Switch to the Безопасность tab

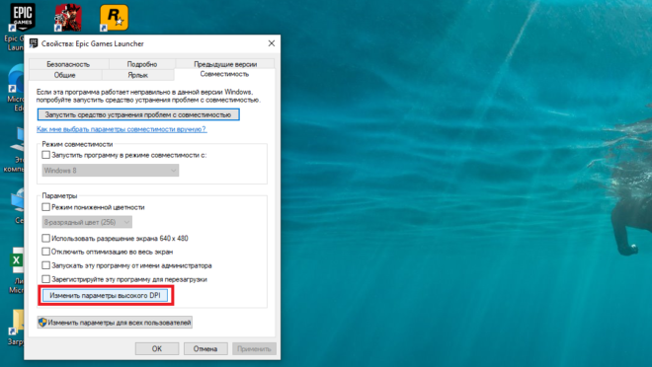(68, 64)
